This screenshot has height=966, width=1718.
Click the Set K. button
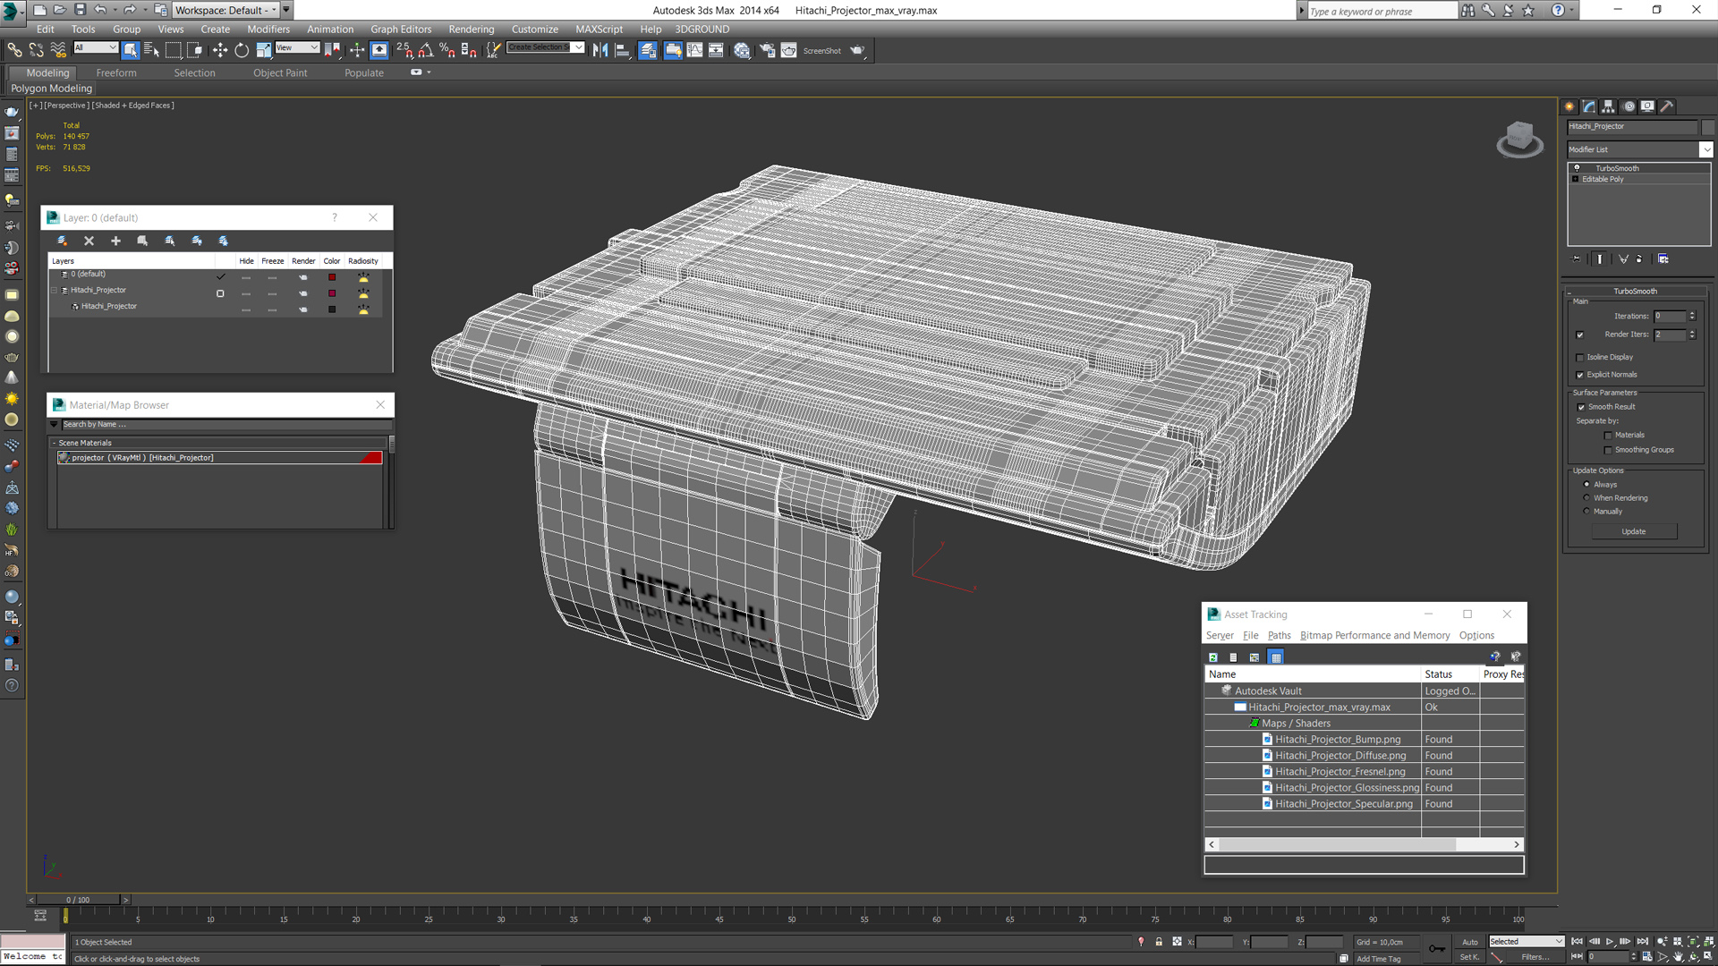coord(1469,957)
